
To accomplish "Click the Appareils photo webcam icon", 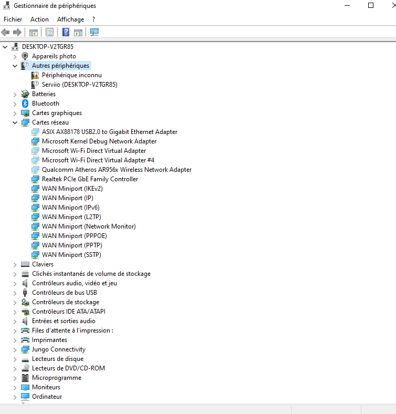I will [25, 56].
